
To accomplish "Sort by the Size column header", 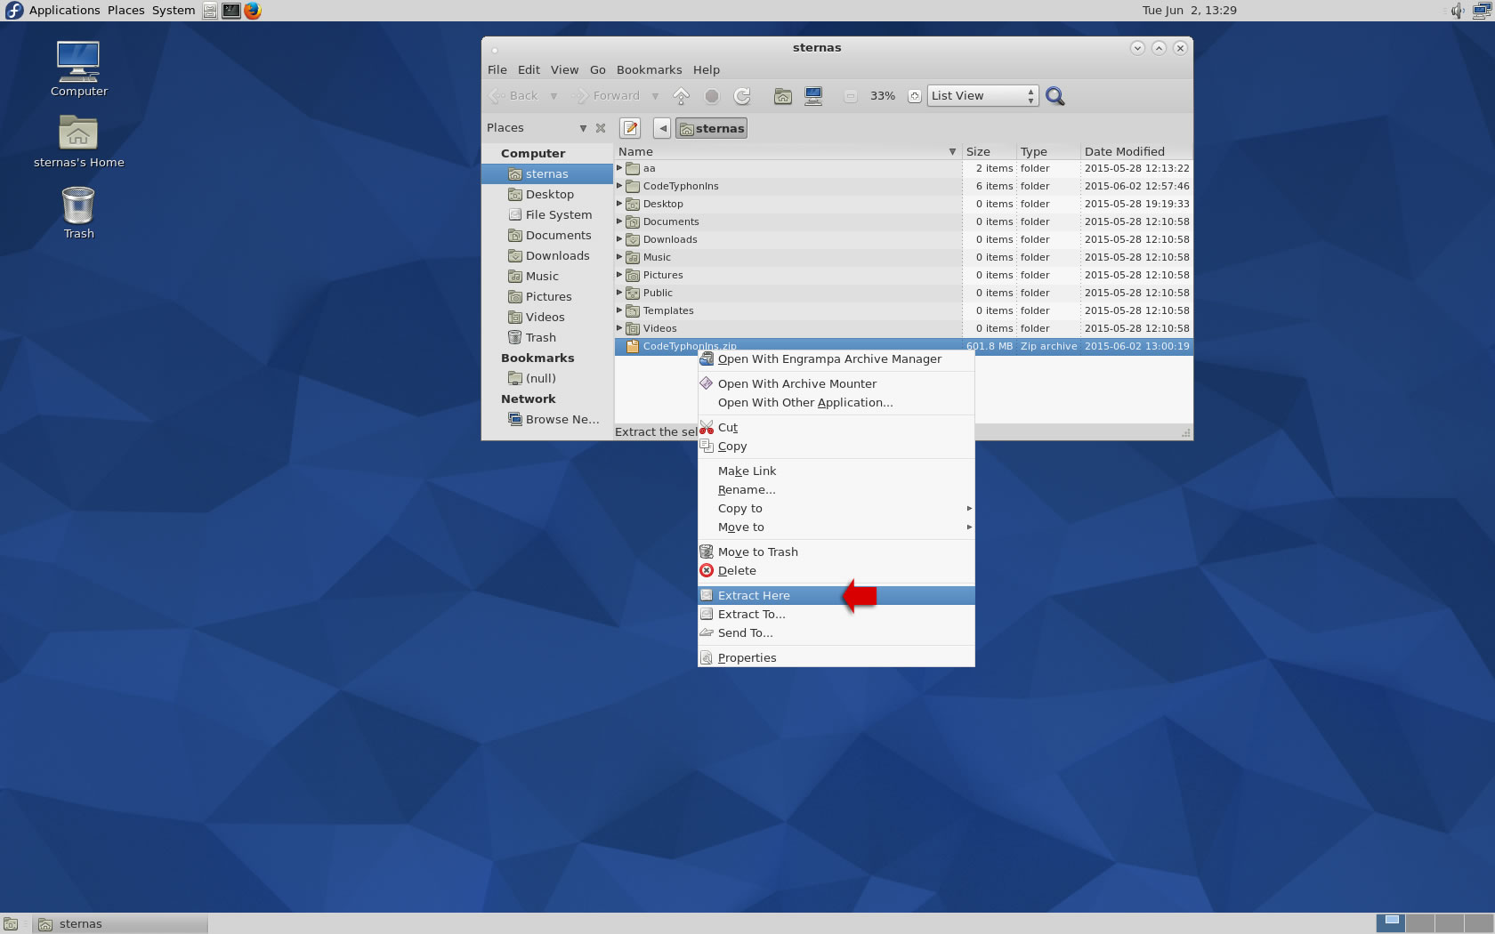I will point(989,152).
